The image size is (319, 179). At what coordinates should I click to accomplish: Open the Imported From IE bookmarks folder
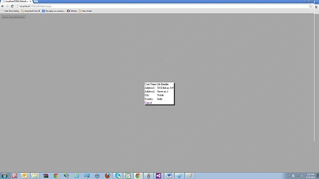pyautogui.click(x=31, y=11)
